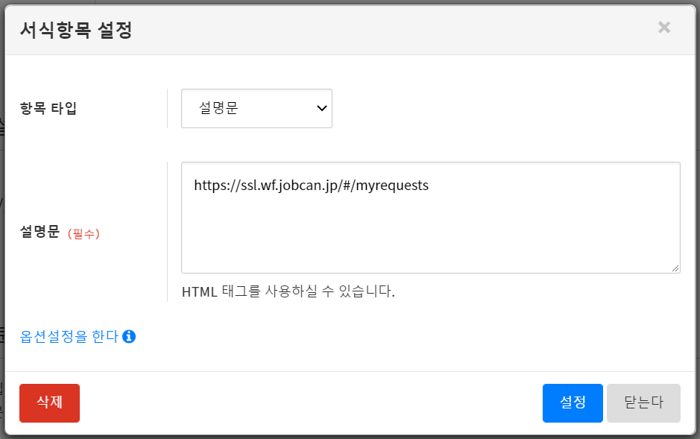700x439 pixels.
Task: Open the 옵션설정을 한다 link
Action: tap(69, 336)
